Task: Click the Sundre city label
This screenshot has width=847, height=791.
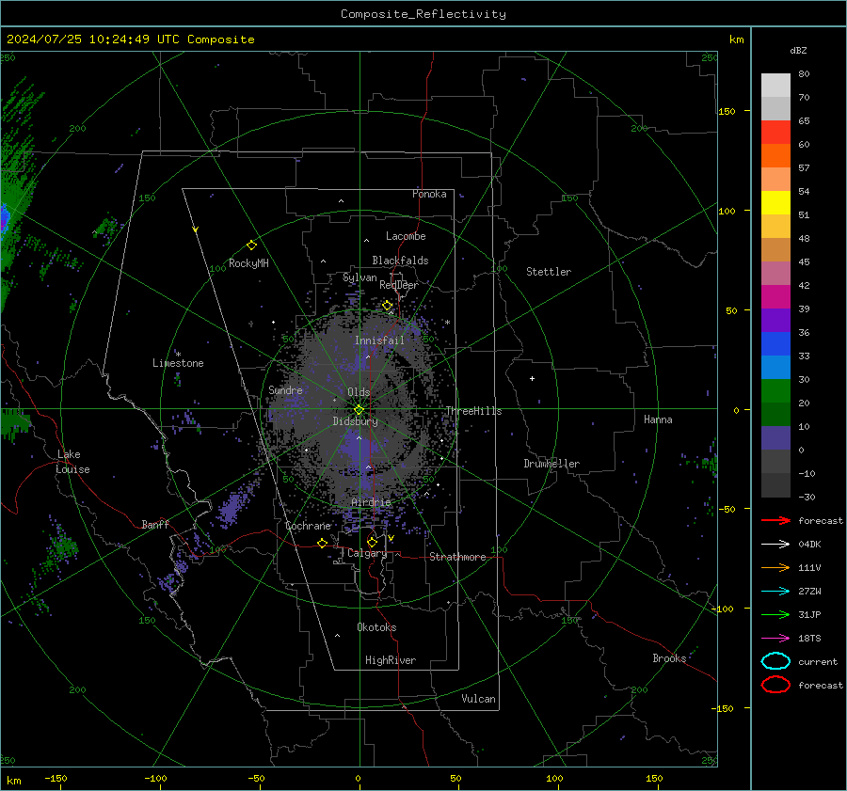Action: pos(285,389)
